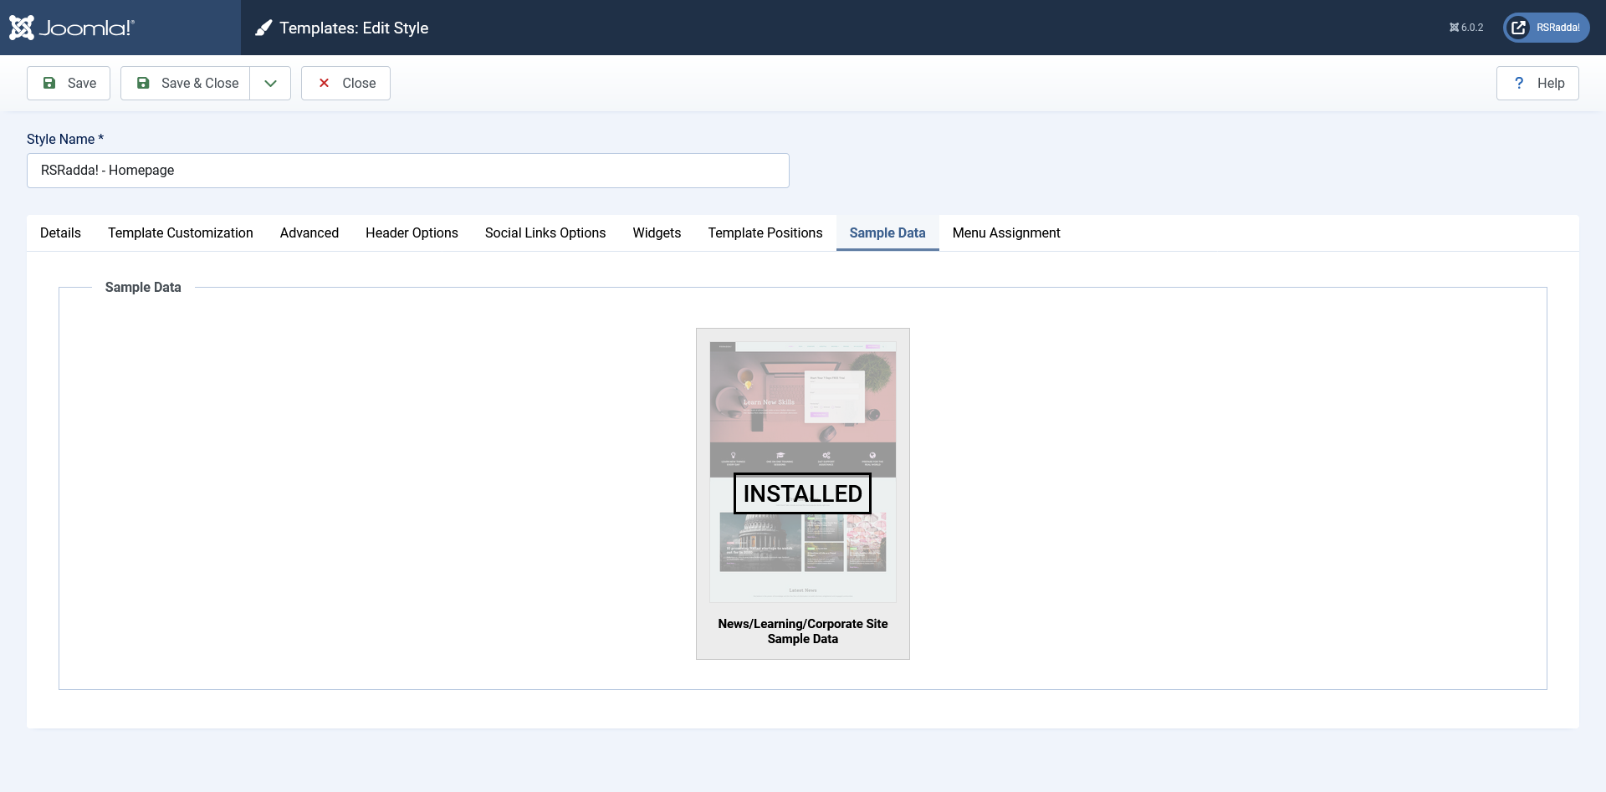
Task: Open the Menu Assignment tab
Action: click(1005, 232)
